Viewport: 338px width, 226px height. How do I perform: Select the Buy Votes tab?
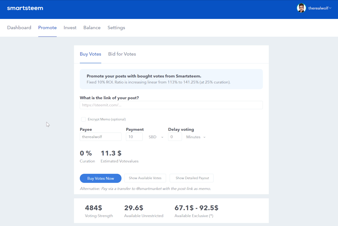click(90, 54)
